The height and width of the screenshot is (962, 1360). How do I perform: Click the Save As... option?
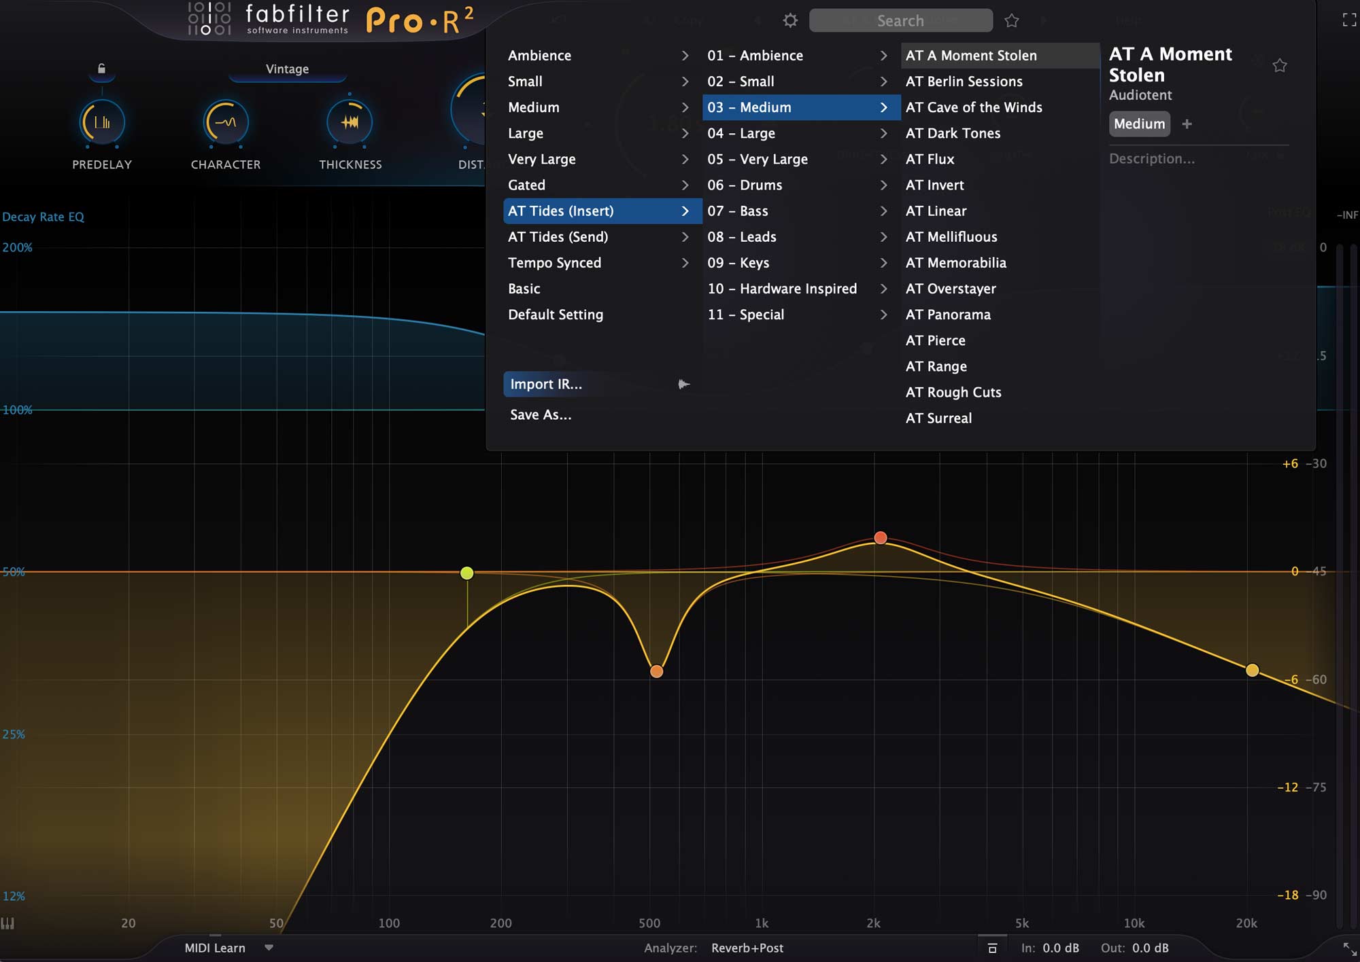(541, 414)
